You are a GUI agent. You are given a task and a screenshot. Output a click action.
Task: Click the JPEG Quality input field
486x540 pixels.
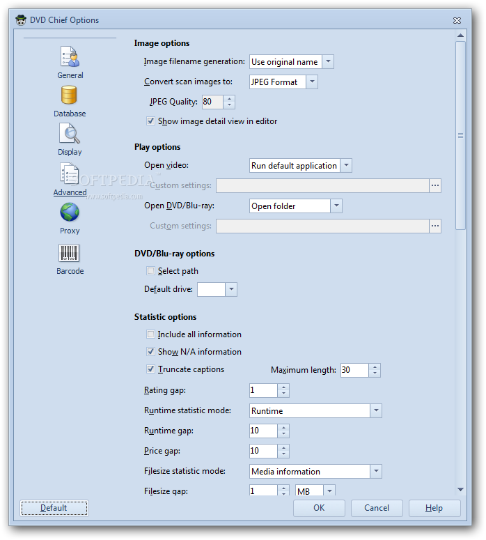tap(212, 102)
